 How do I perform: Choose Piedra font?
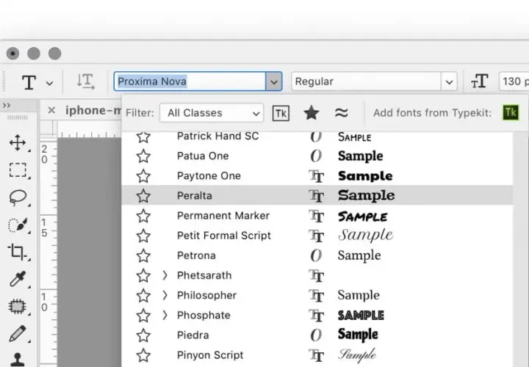click(193, 335)
